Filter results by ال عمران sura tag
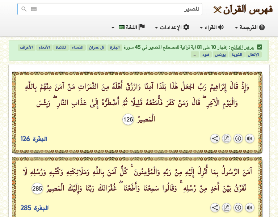This screenshot has width=278, height=217. pos(97,47)
